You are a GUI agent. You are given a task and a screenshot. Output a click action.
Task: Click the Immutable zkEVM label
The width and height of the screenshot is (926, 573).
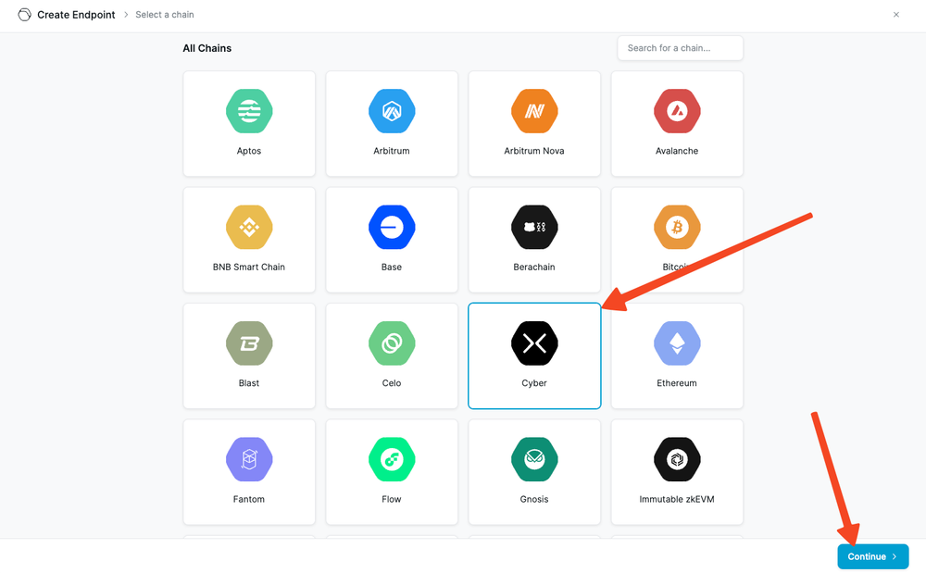tap(677, 499)
